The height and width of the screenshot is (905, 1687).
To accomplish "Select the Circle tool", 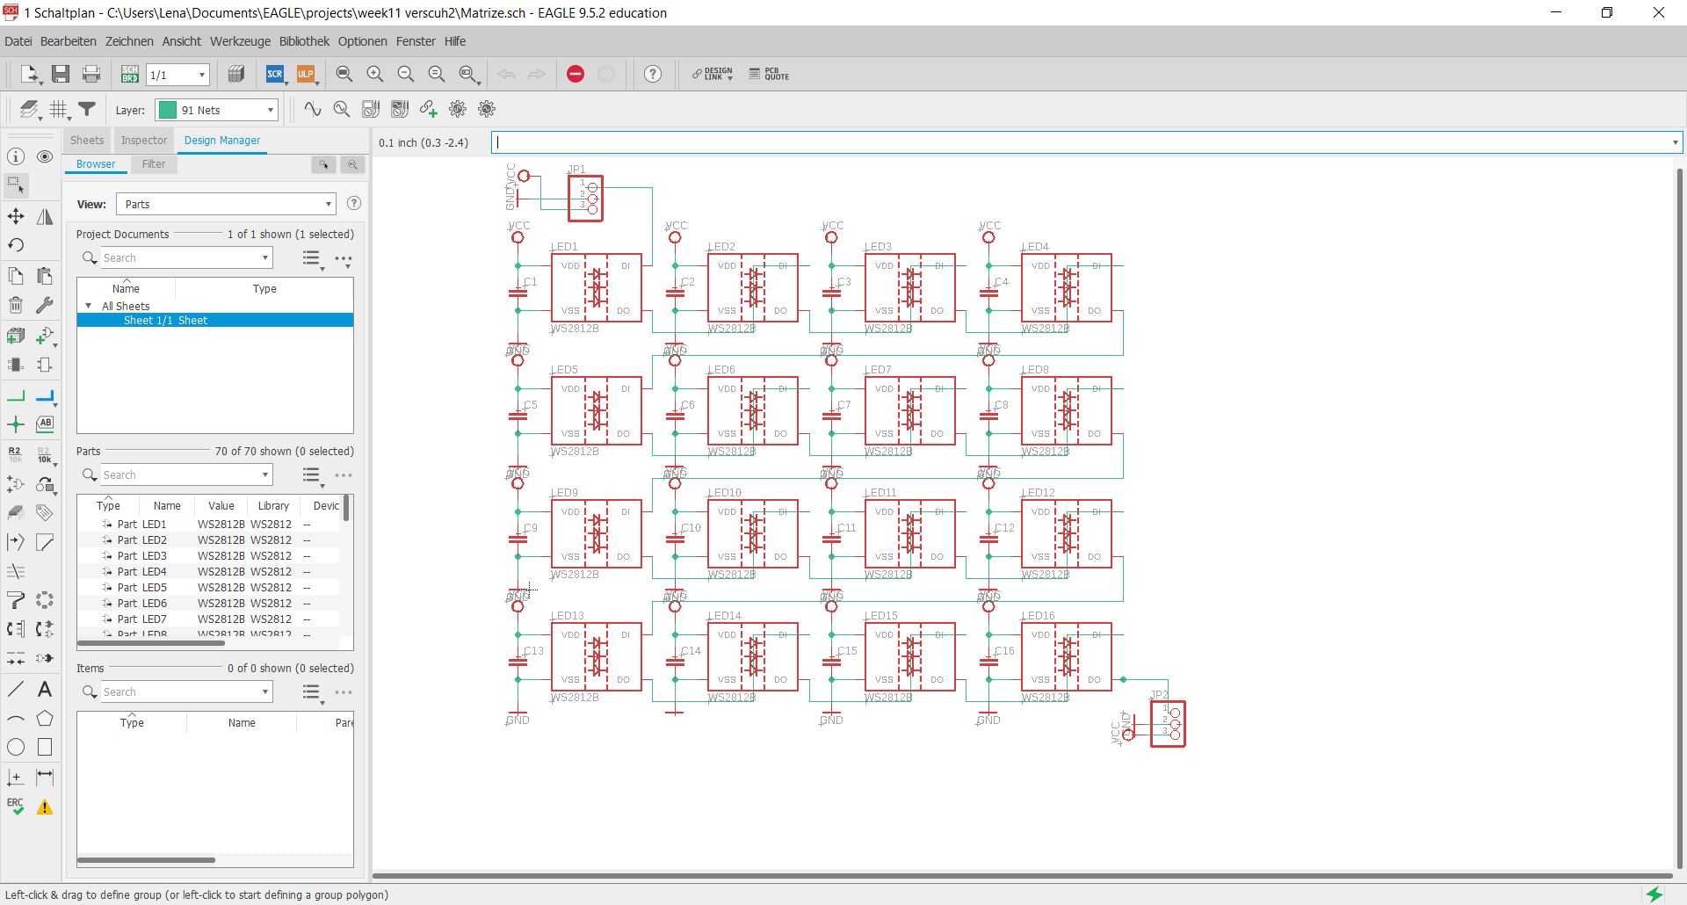I will click(16, 748).
